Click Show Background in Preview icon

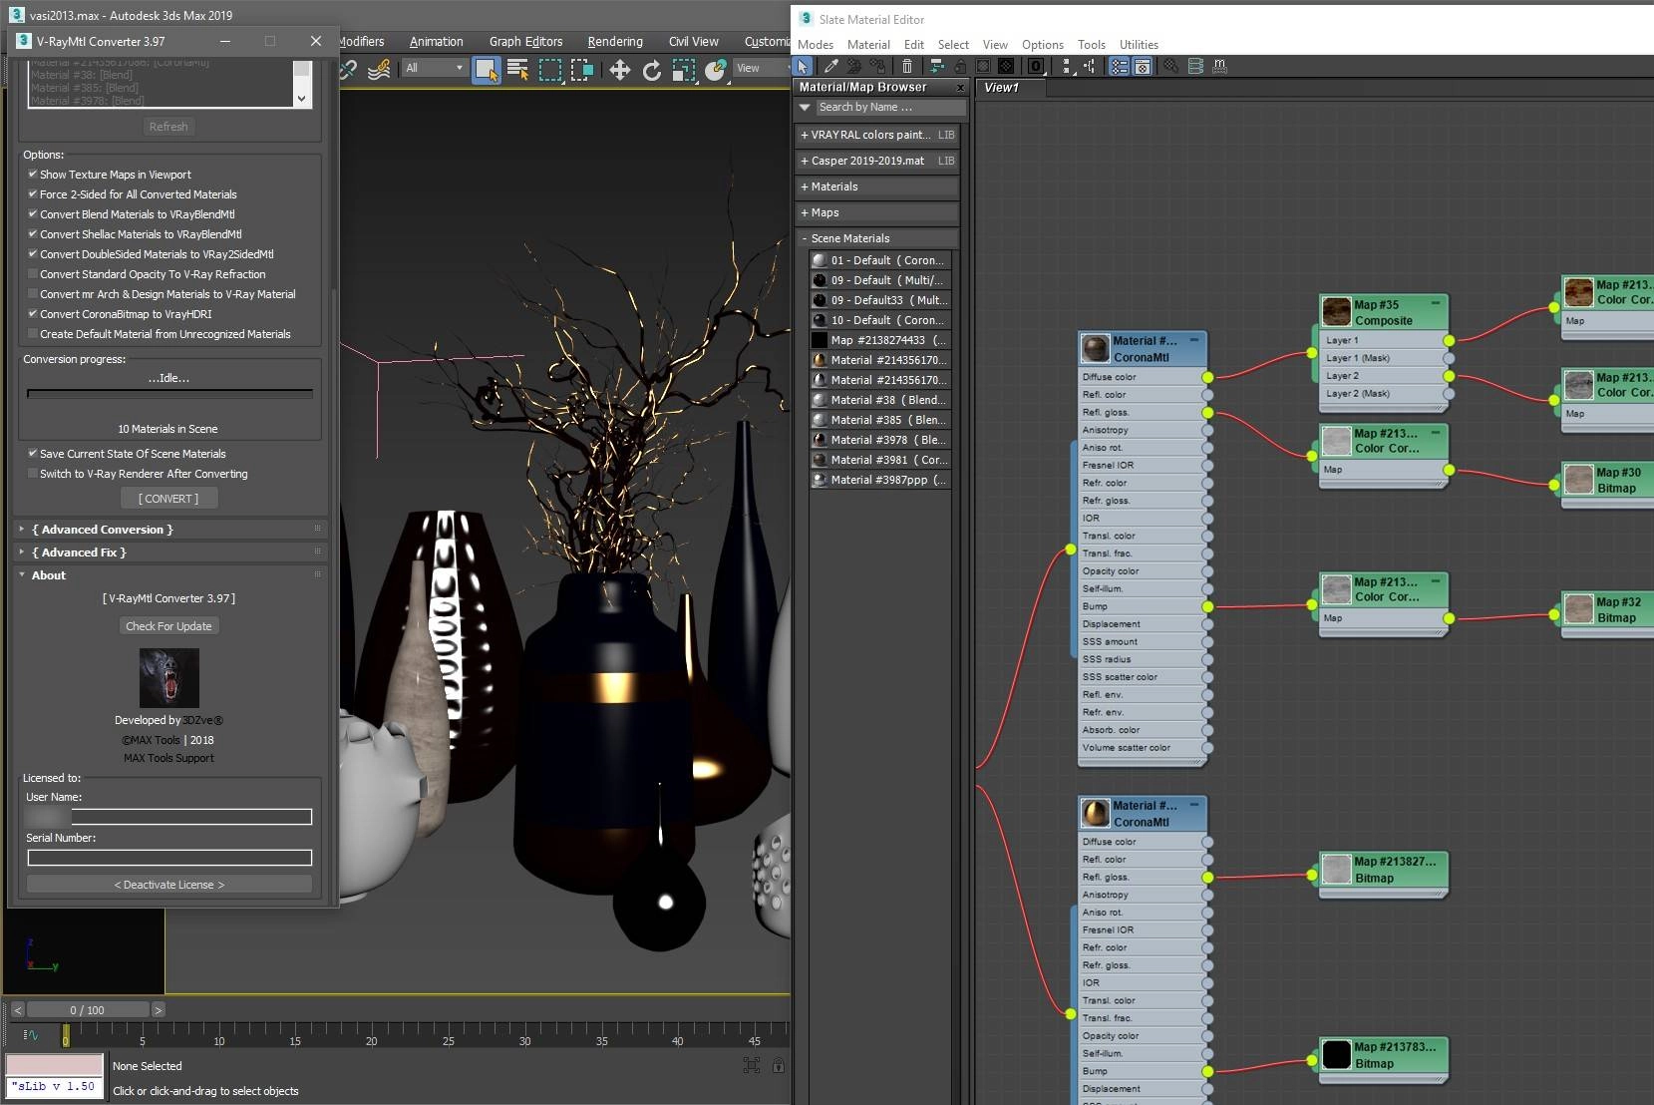(1007, 67)
